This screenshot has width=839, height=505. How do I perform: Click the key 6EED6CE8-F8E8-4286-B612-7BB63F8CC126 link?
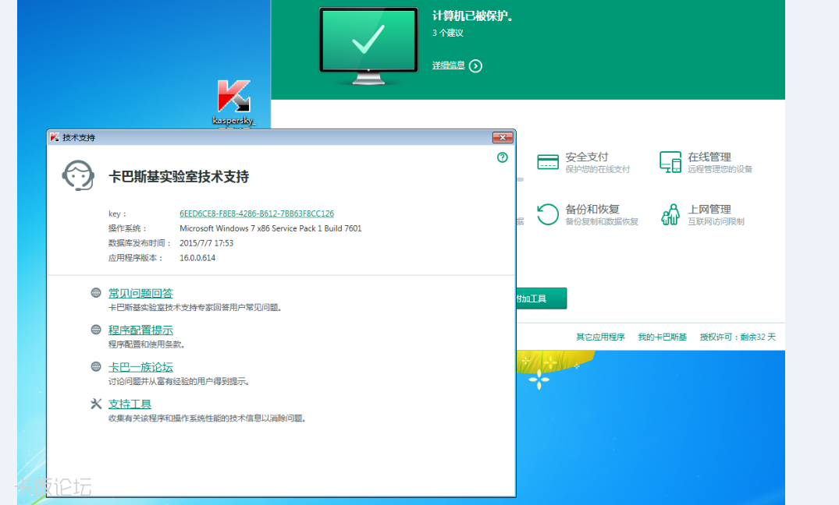257,214
